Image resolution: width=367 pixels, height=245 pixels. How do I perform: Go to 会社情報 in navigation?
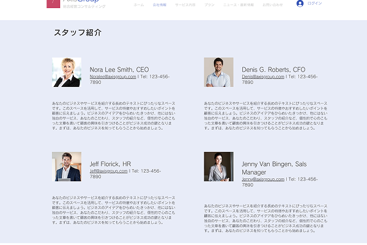click(159, 4)
